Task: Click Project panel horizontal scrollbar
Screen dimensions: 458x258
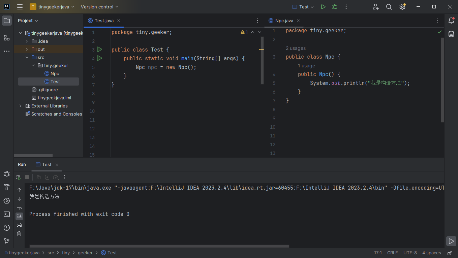Action: pos(33,156)
